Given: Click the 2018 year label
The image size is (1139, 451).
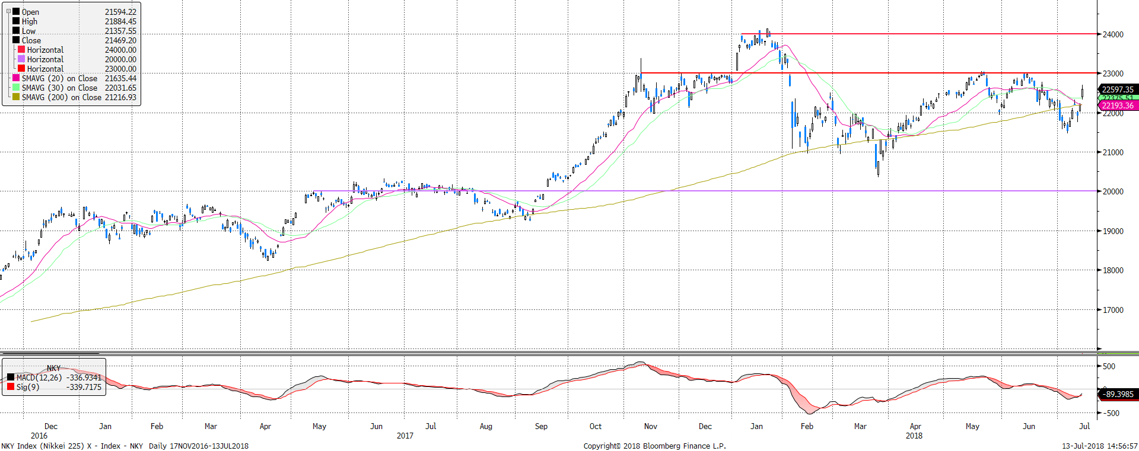Looking at the screenshot, I should tap(914, 436).
